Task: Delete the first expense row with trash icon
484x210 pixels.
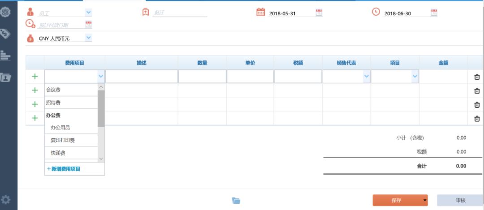Action: (477, 77)
